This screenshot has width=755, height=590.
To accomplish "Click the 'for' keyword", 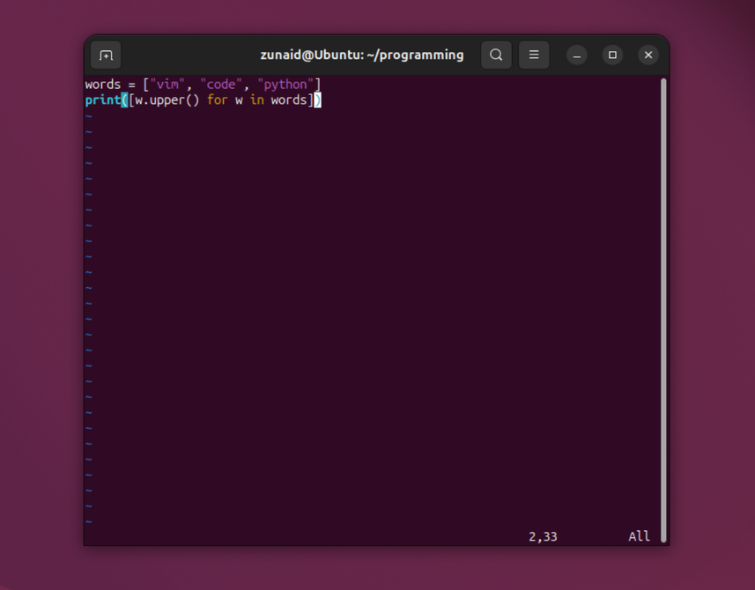I will [217, 100].
